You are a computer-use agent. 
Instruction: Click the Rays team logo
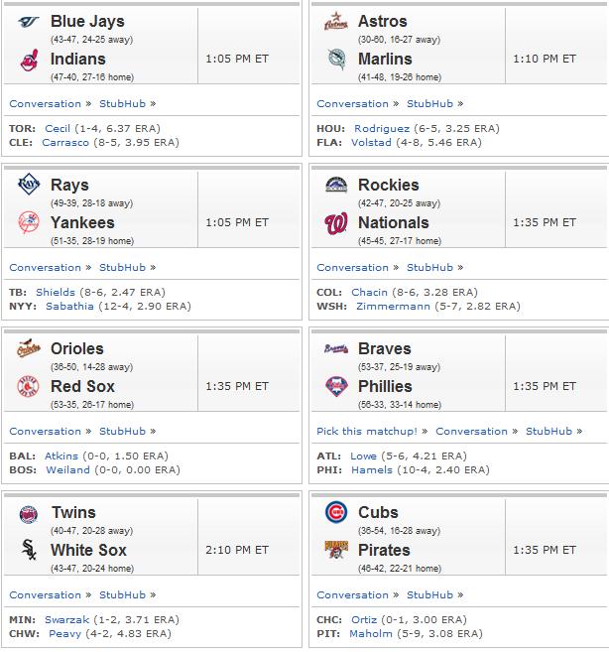pyautogui.click(x=29, y=185)
